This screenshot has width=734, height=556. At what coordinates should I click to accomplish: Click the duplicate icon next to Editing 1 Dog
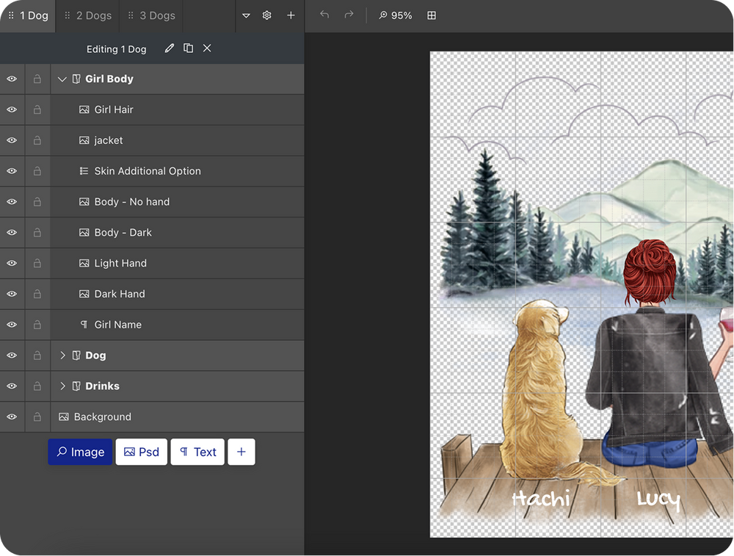189,48
